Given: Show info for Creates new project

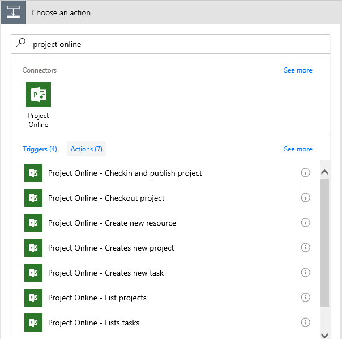Looking at the screenshot, I should click(x=305, y=248).
